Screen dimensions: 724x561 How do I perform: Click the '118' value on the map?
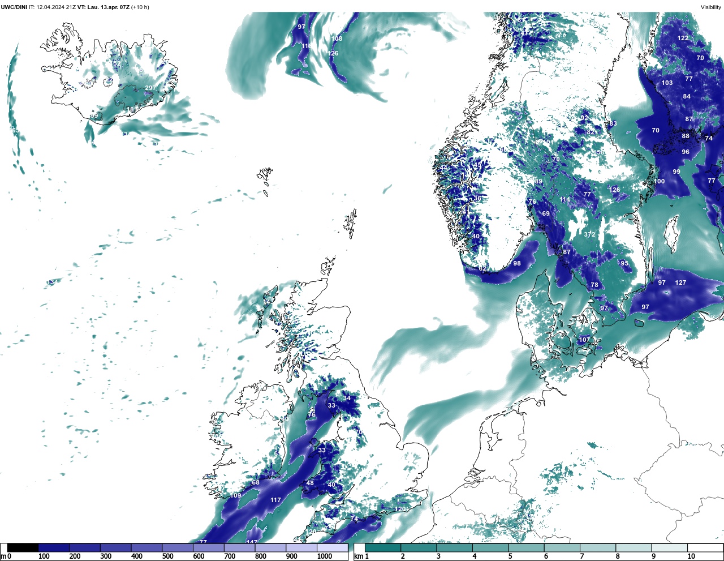[307, 46]
